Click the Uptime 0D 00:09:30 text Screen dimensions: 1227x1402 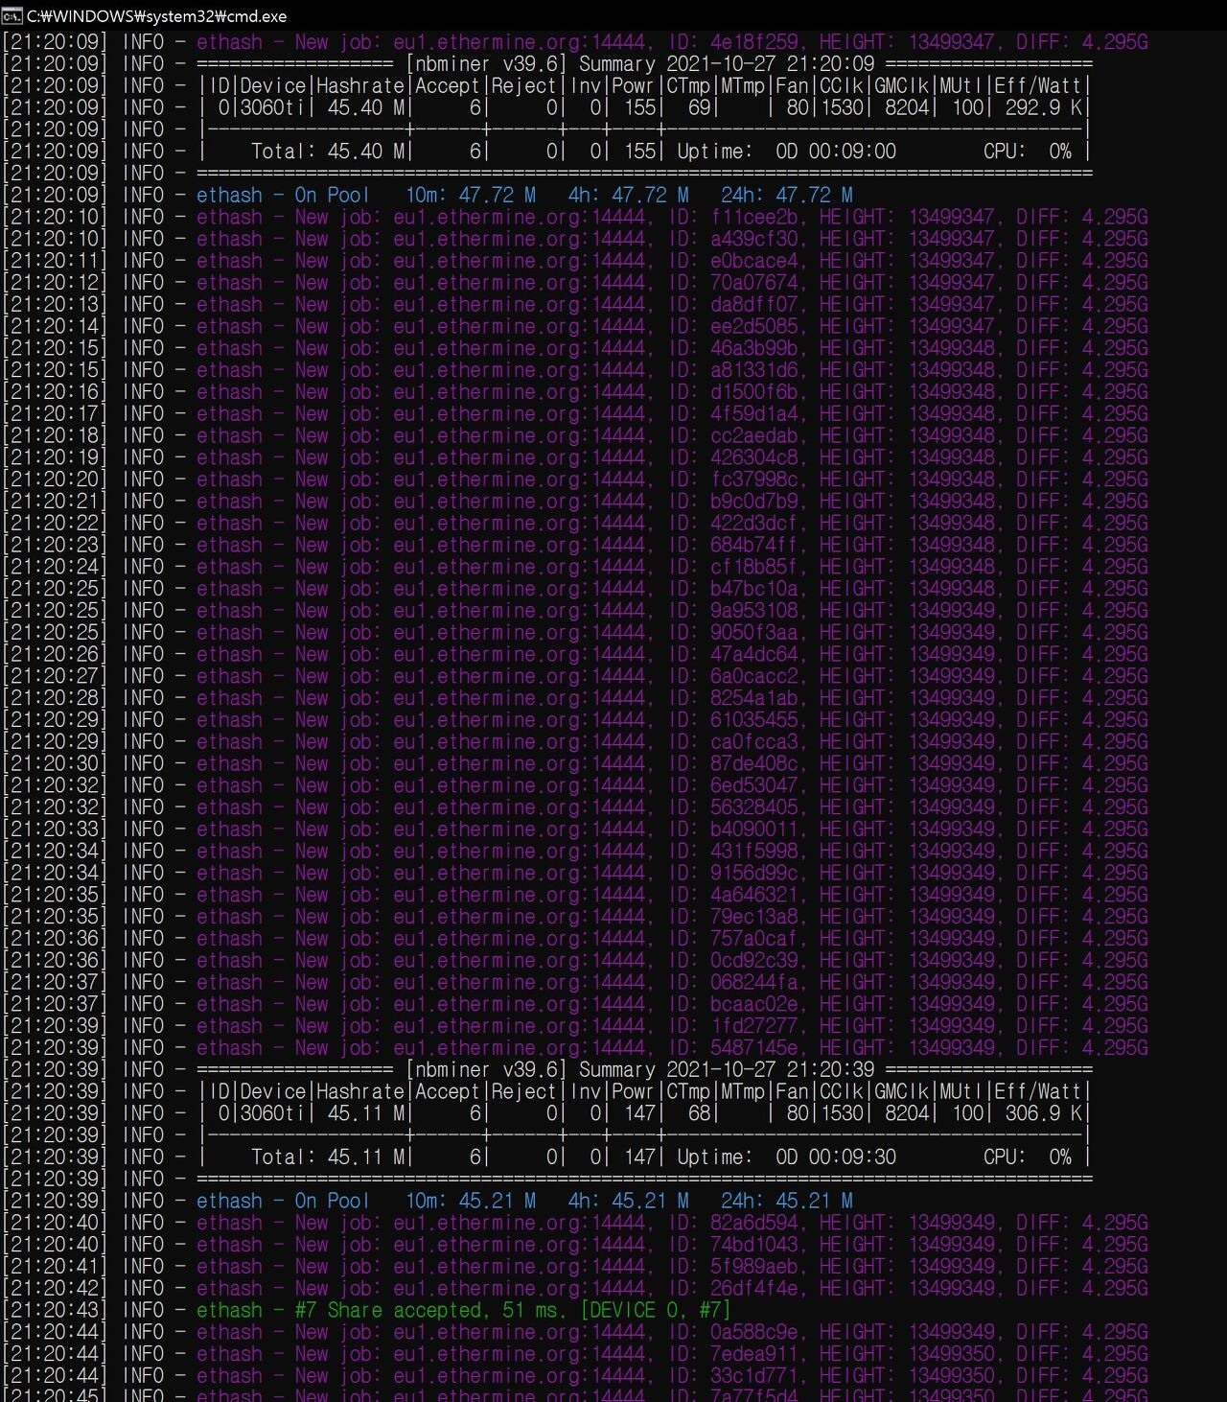tap(786, 1157)
